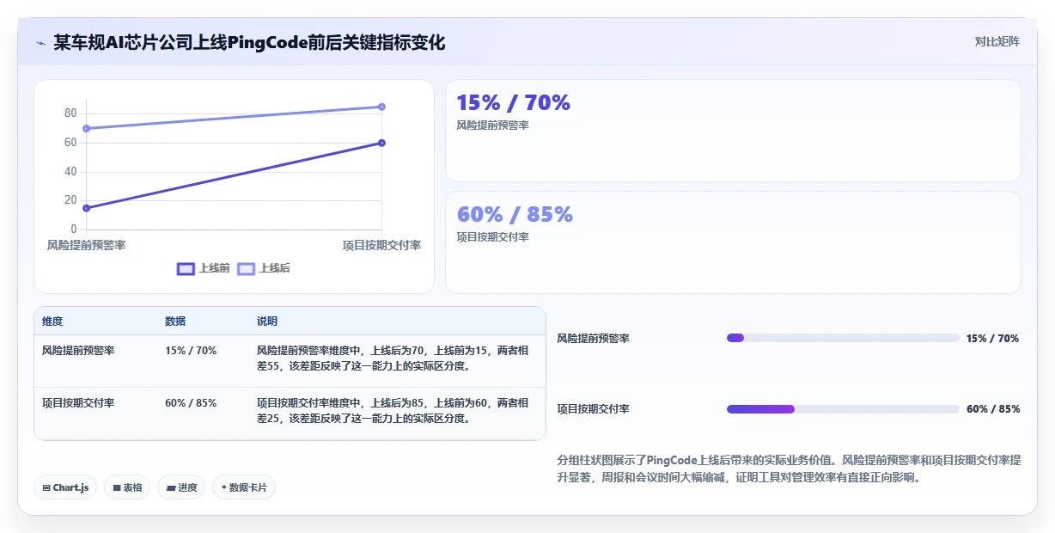1055x533 pixels.
Task: Click the 风险提前预警率 progress label
Action: [x=594, y=339]
